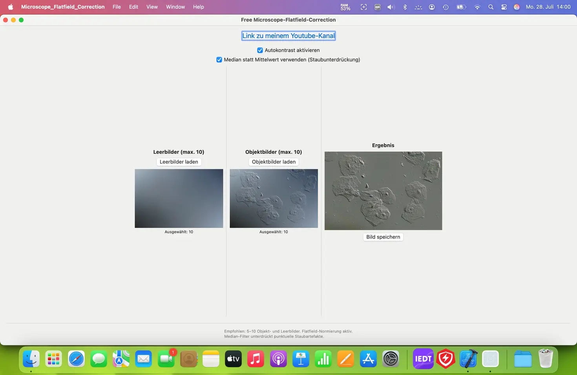Uncheck Median statt Mittelwert verwenden
This screenshot has height=375, width=577.
tap(219, 60)
